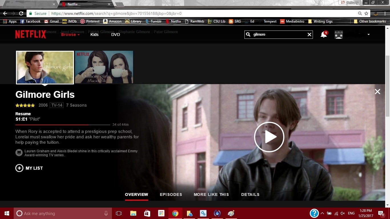Close the Gilmore Girls details panel
The height and width of the screenshot is (219, 390).
(x=377, y=92)
